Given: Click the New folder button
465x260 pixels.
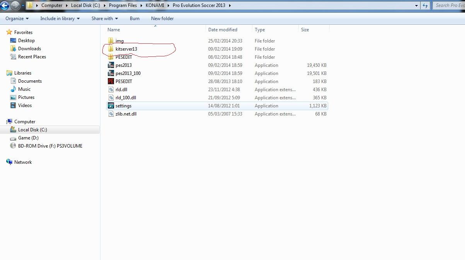Looking at the screenshot, I should (x=162, y=18).
